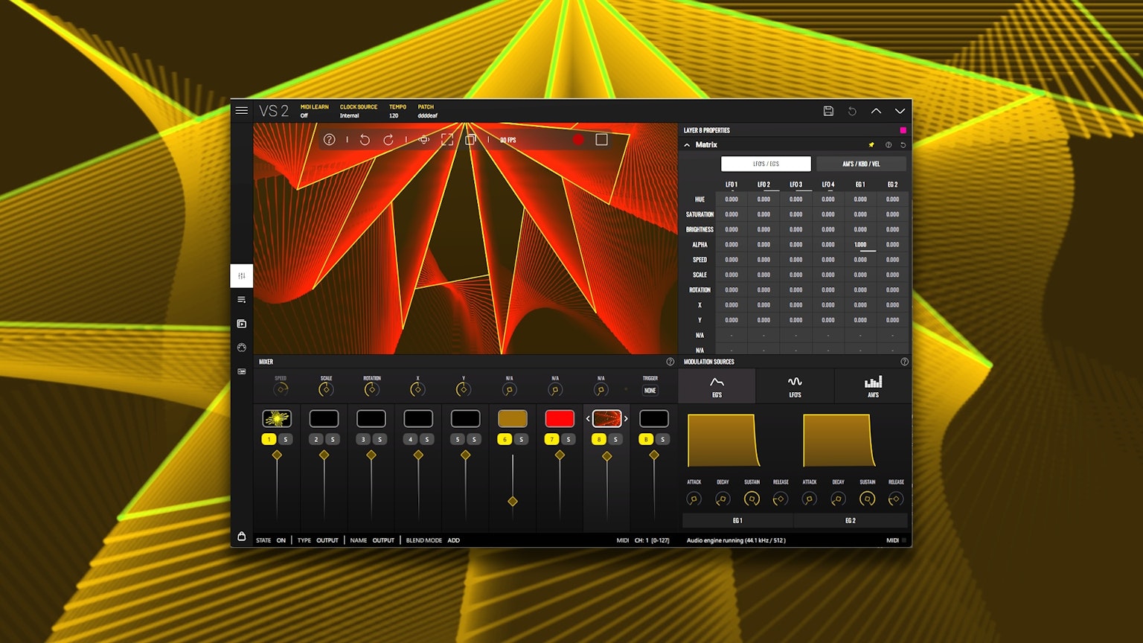1143x643 pixels.
Task: Change the BLEND MODE from ADD
Action: coord(452,540)
